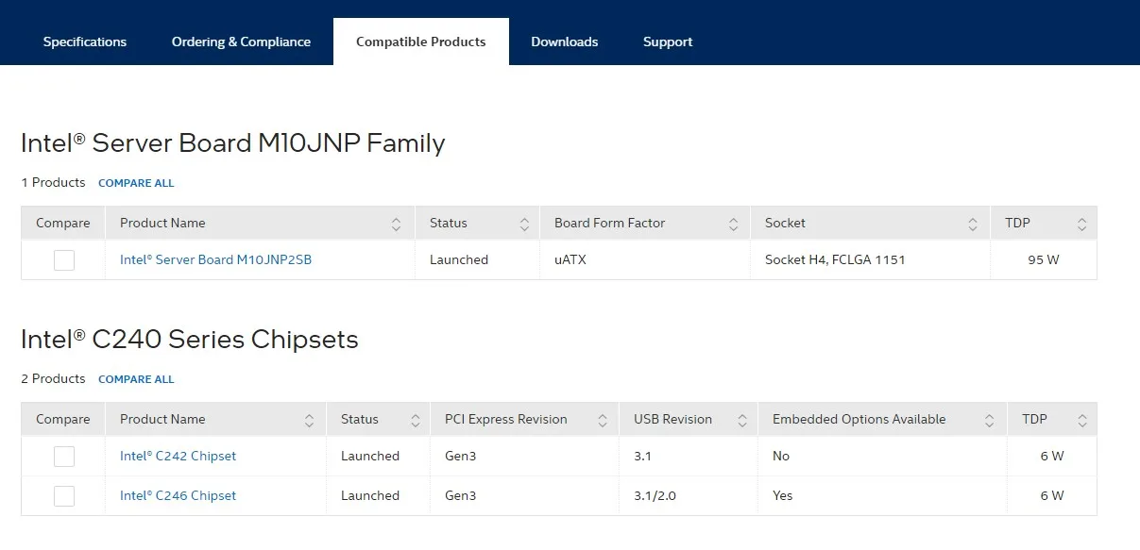
Task: Open the Support tab
Action: 668,42
